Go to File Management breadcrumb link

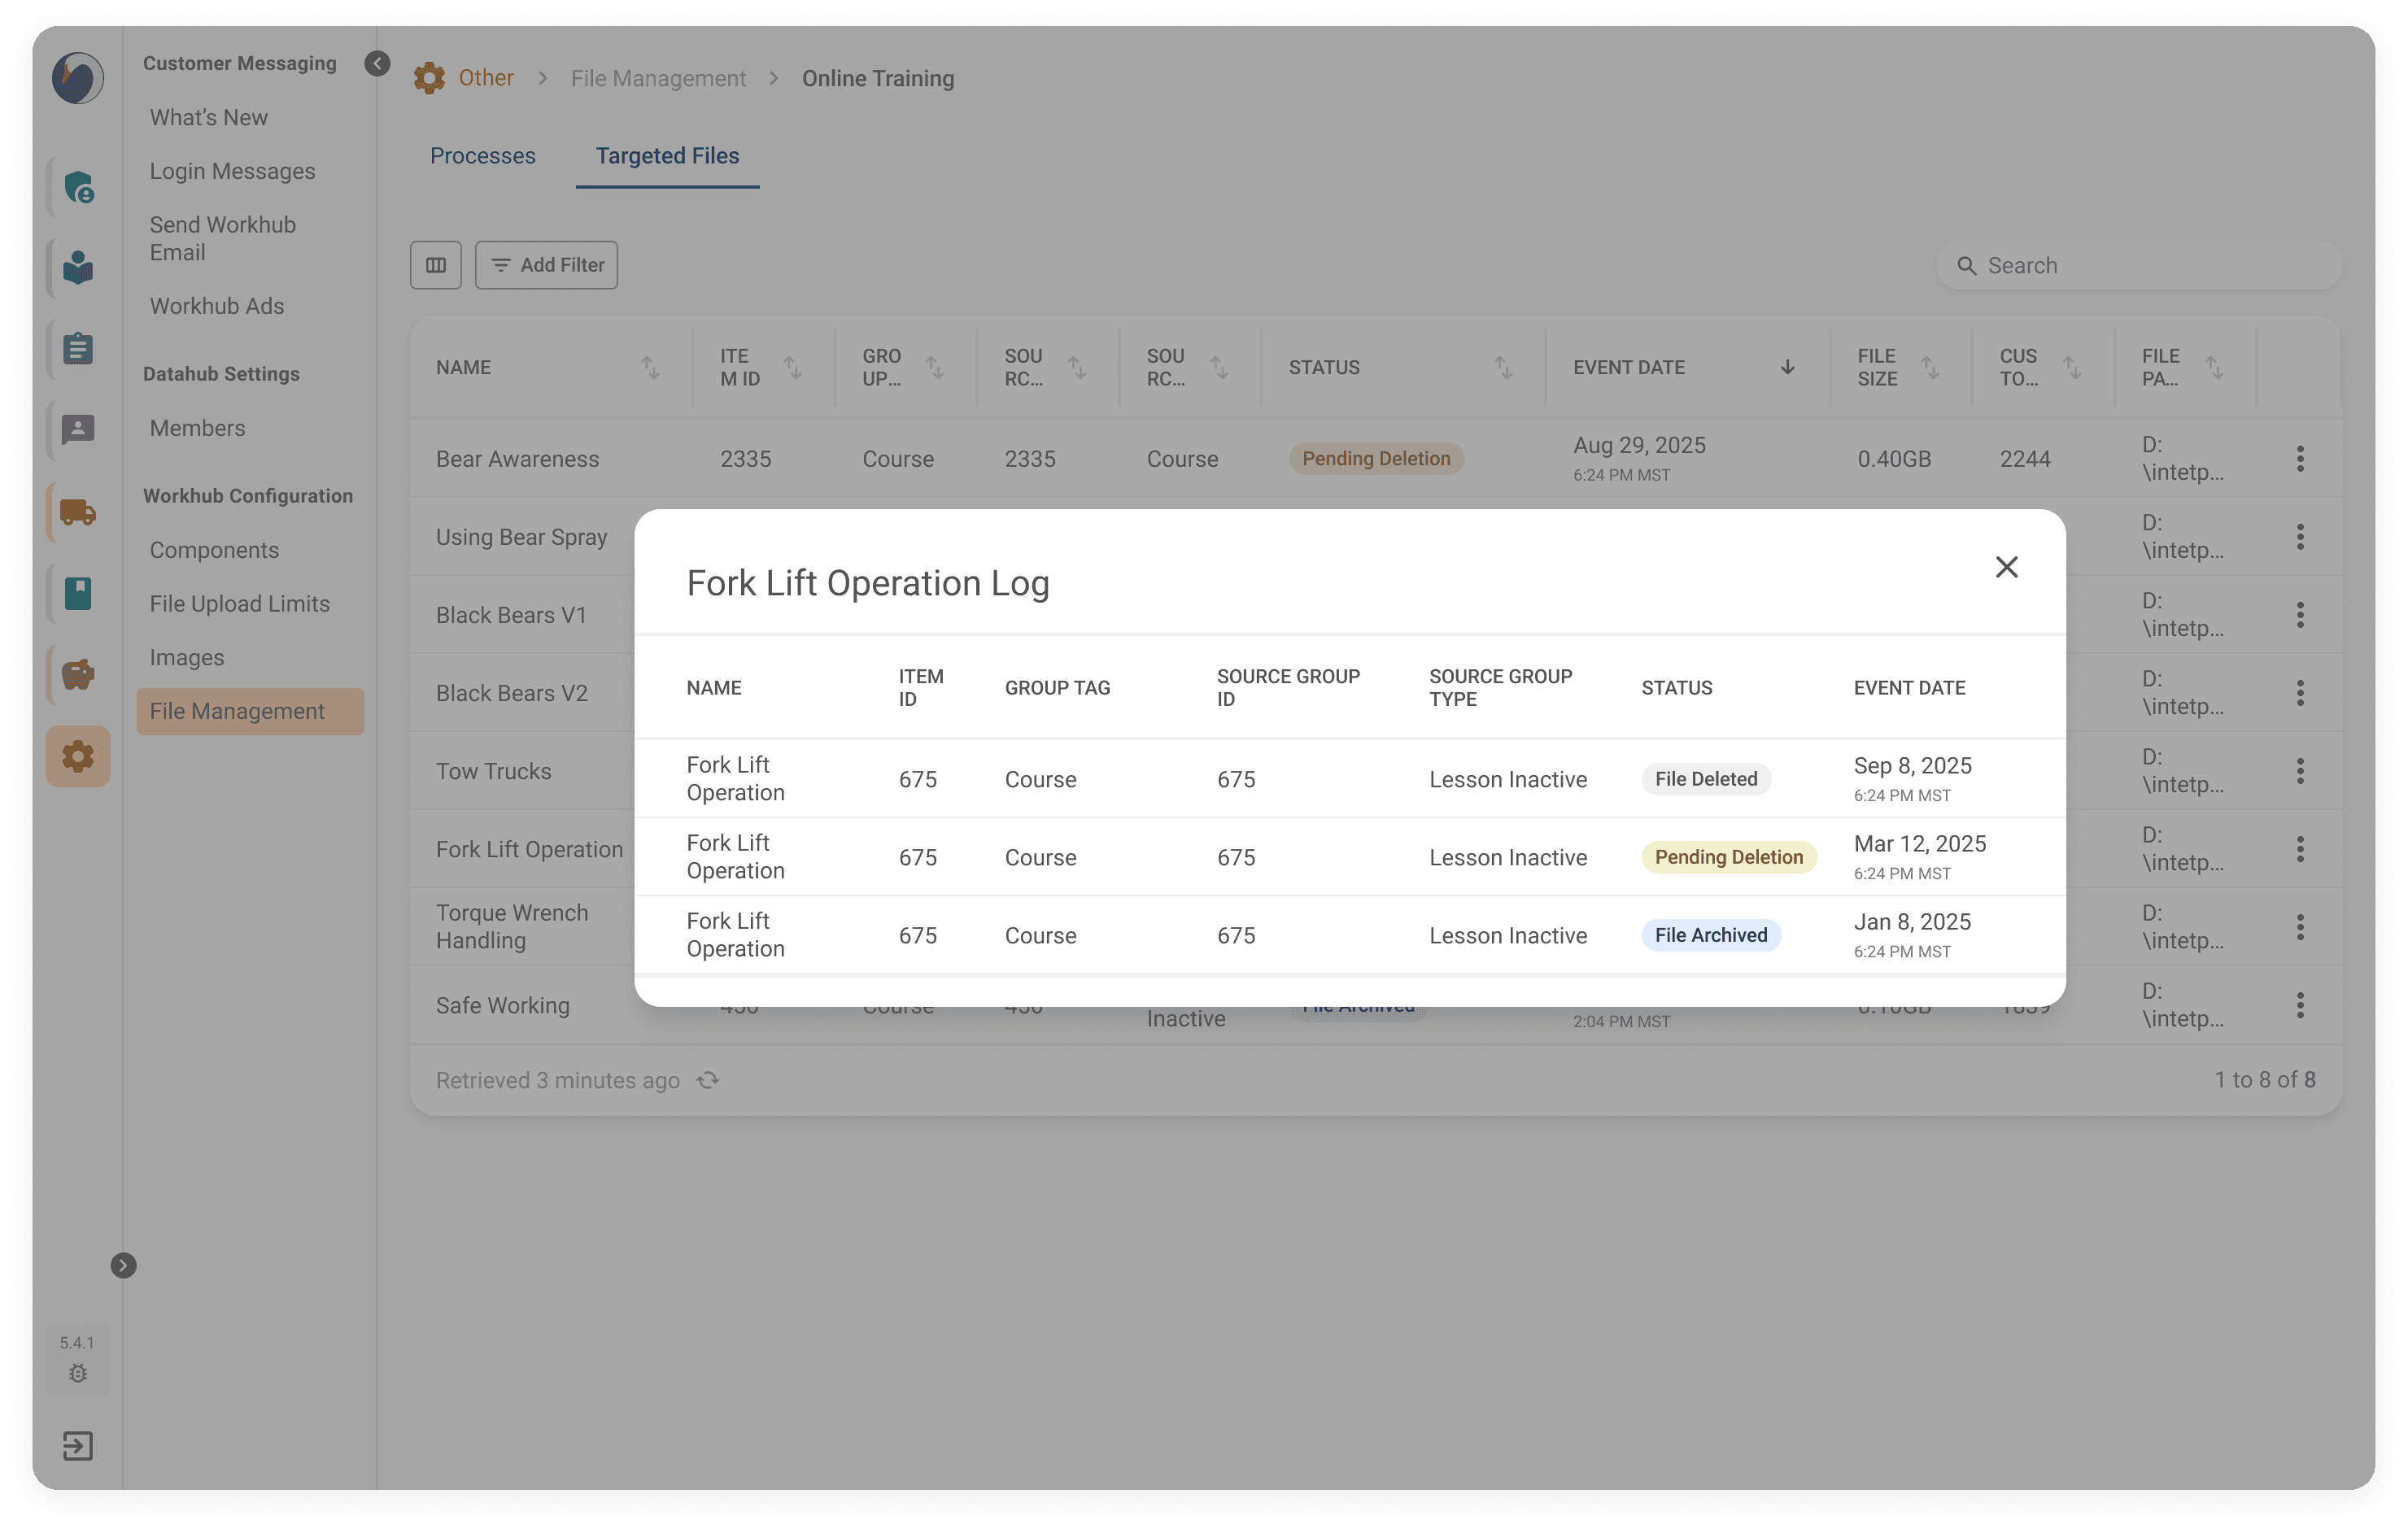pyautogui.click(x=658, y=78)
